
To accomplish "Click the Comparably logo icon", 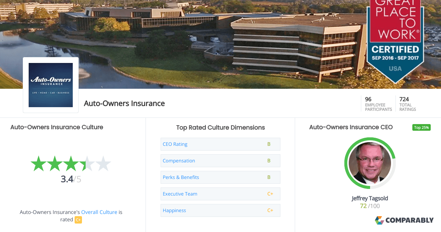I will tap(379, 220).
